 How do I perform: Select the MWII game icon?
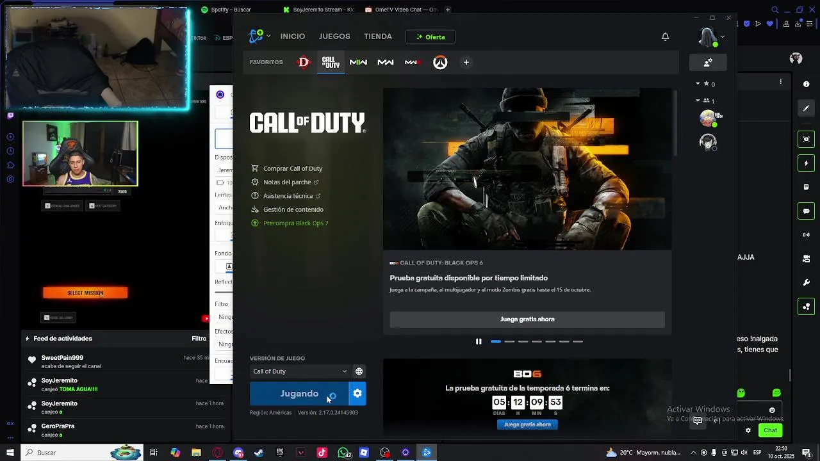386,62
